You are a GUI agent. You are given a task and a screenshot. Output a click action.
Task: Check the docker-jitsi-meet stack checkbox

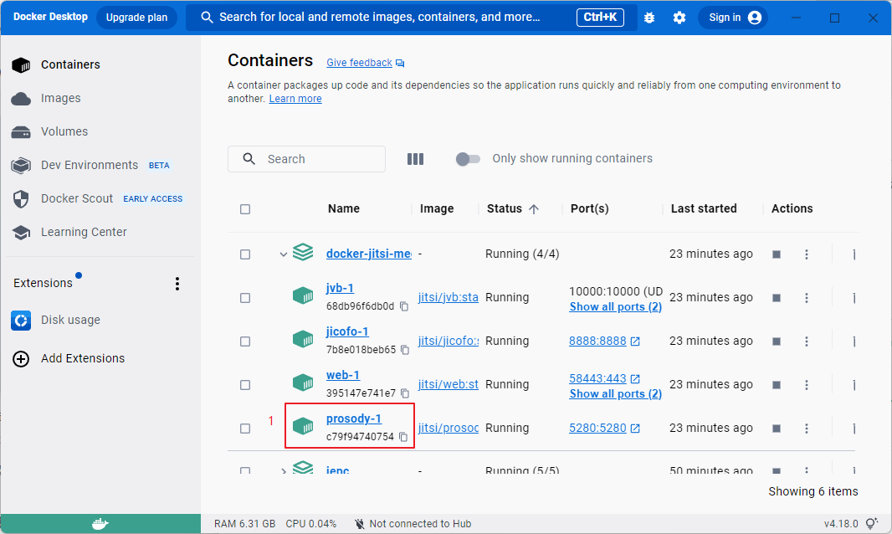point(245,254)
